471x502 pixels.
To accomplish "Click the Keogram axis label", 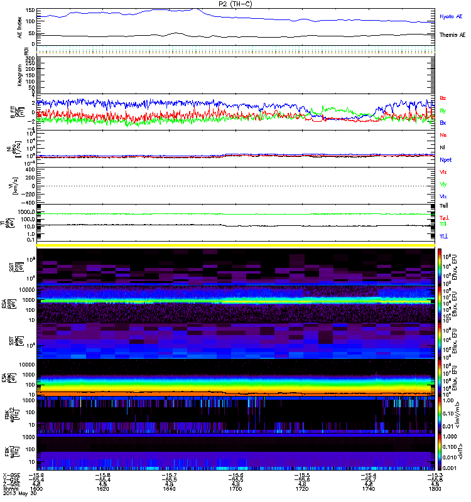I will coord(20,75).
